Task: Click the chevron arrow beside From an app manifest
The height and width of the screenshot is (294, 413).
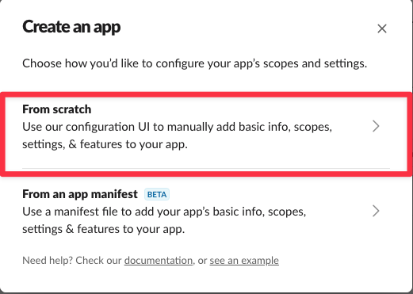Action: pyautogui.click(x=376, y=211)
